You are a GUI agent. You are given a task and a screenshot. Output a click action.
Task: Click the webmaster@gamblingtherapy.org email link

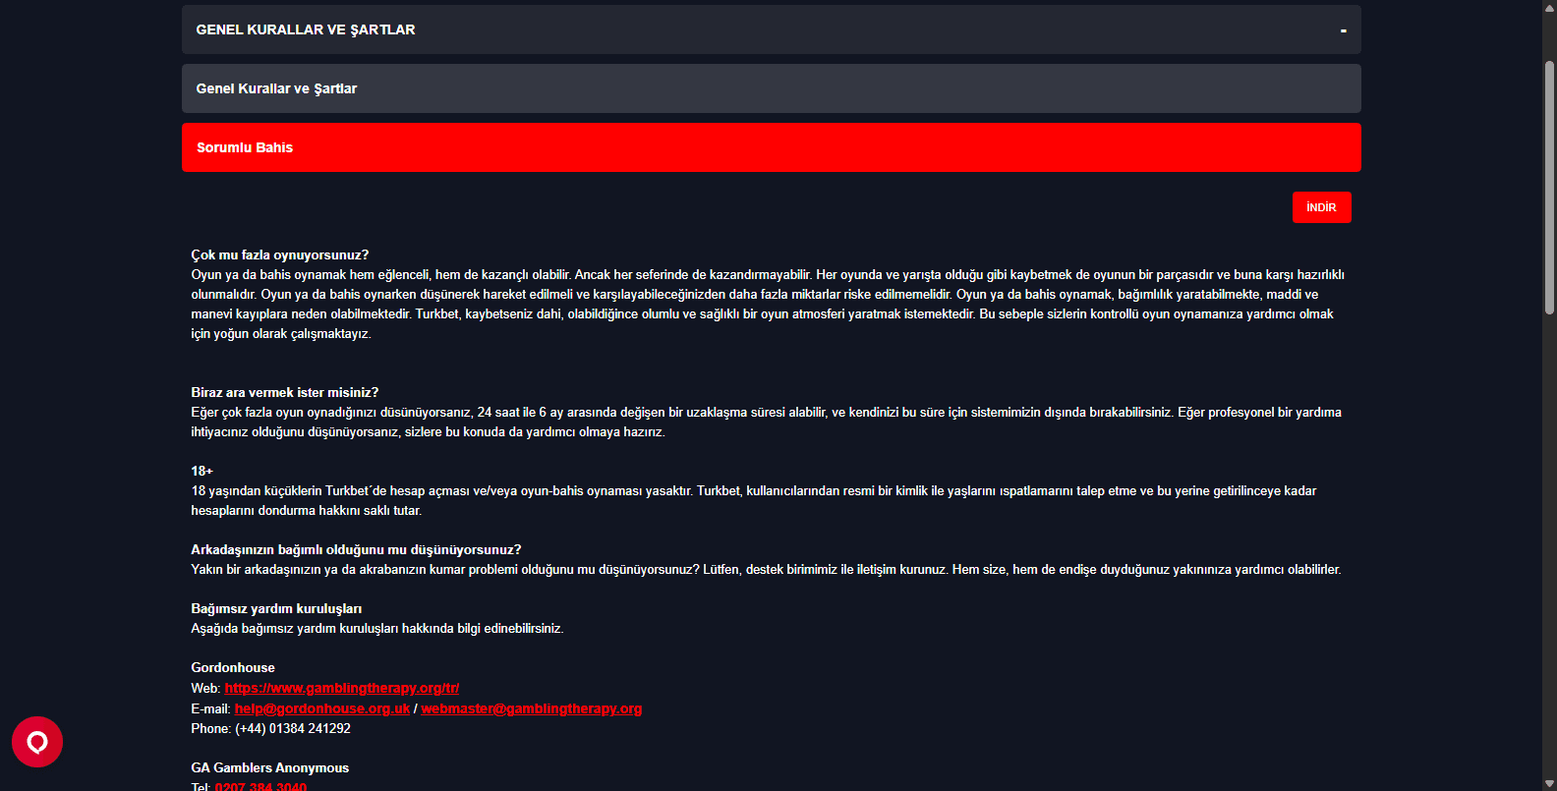[x=532, y=708]
